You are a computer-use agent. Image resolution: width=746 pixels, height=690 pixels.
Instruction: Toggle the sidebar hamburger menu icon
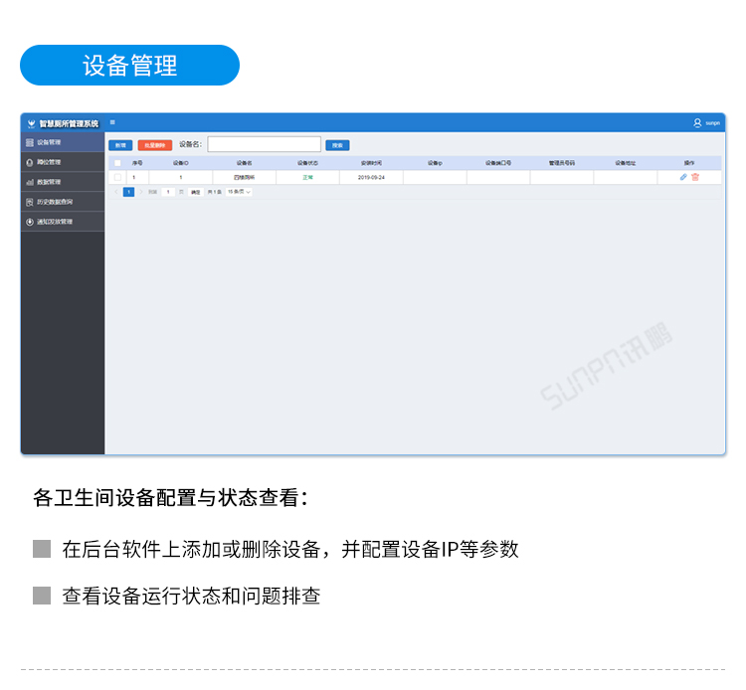tap(112, 122)
